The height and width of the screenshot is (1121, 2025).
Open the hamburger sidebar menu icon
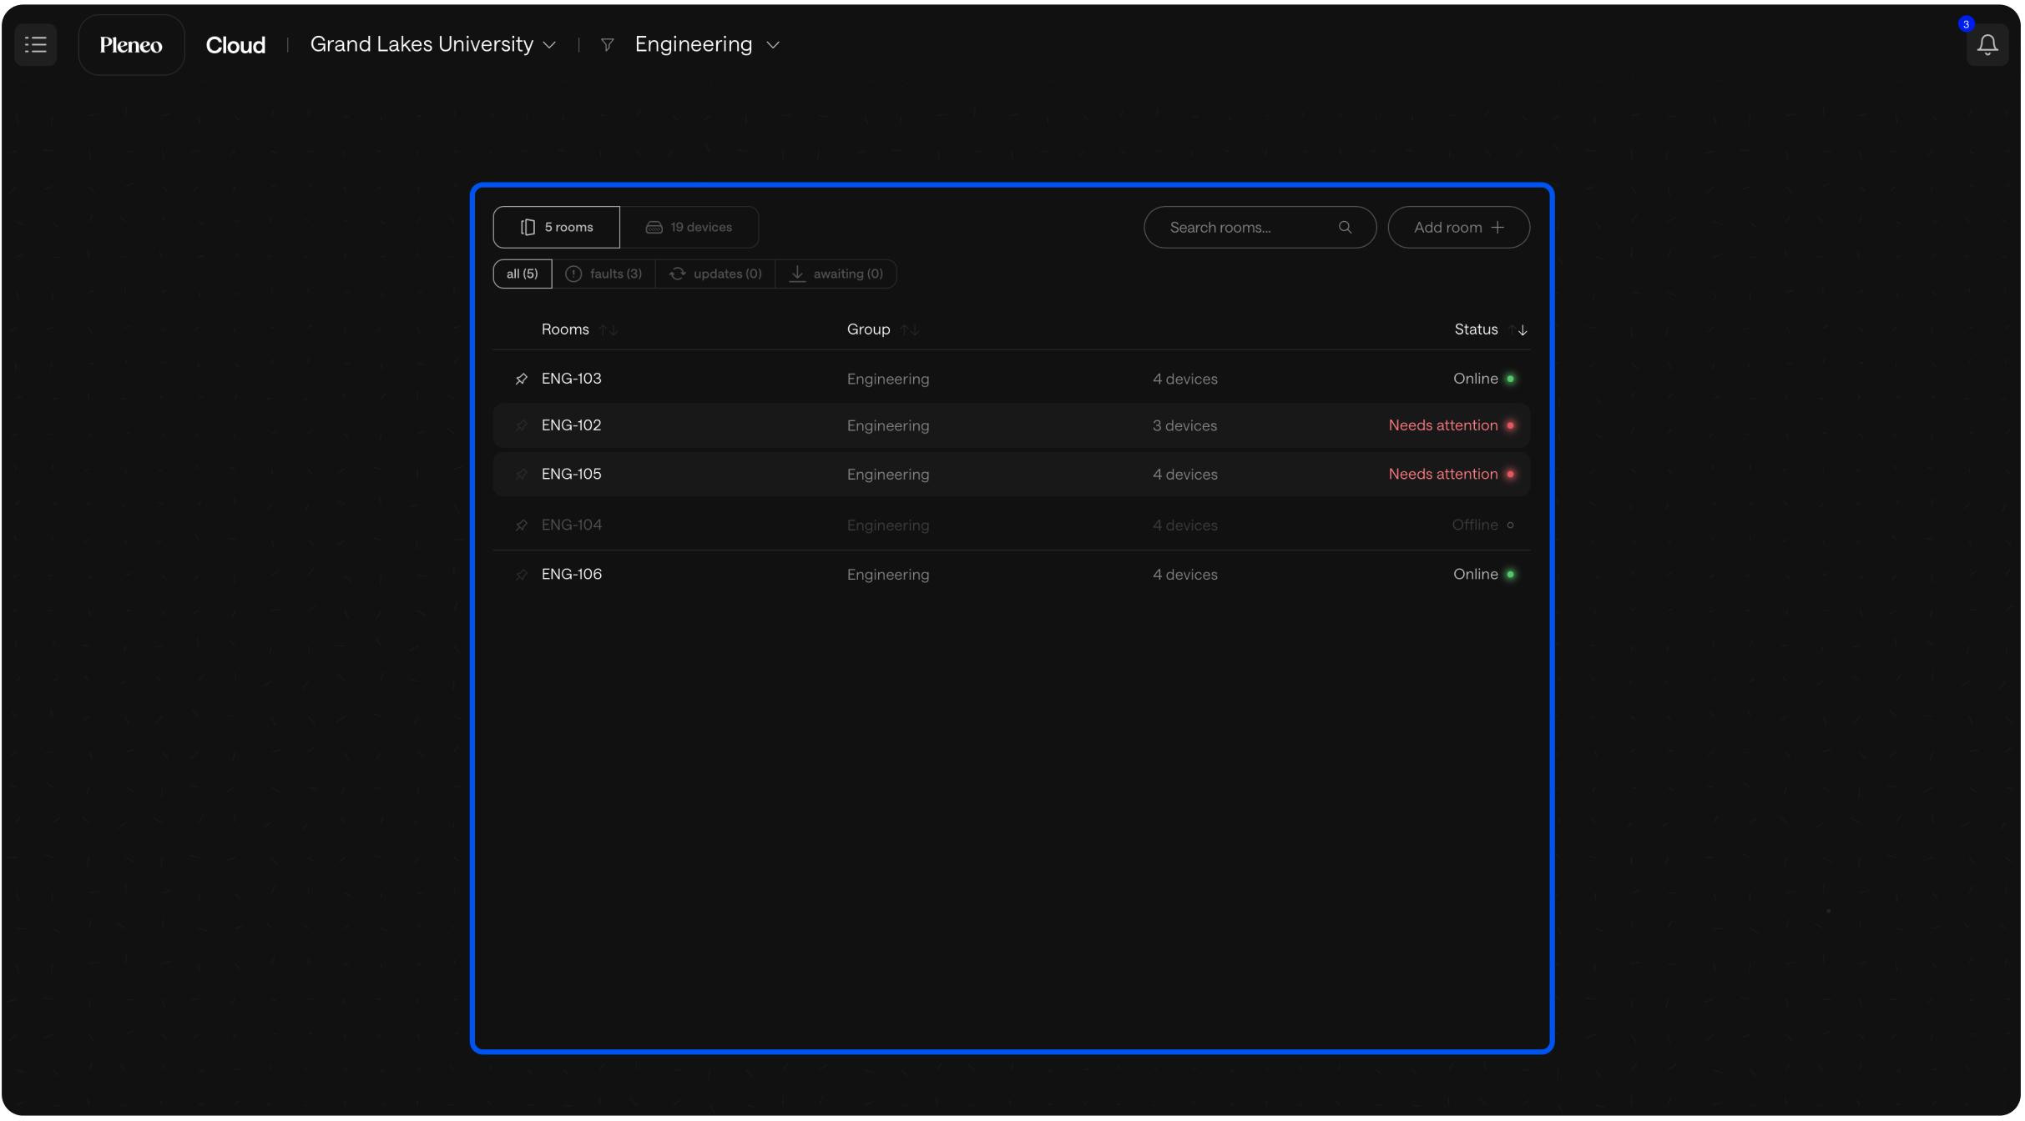(35, 44)
